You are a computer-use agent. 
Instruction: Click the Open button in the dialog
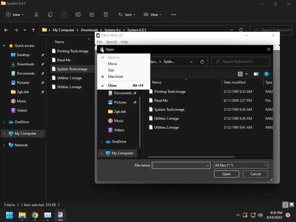pyautogui.click(x=227, y=174)
